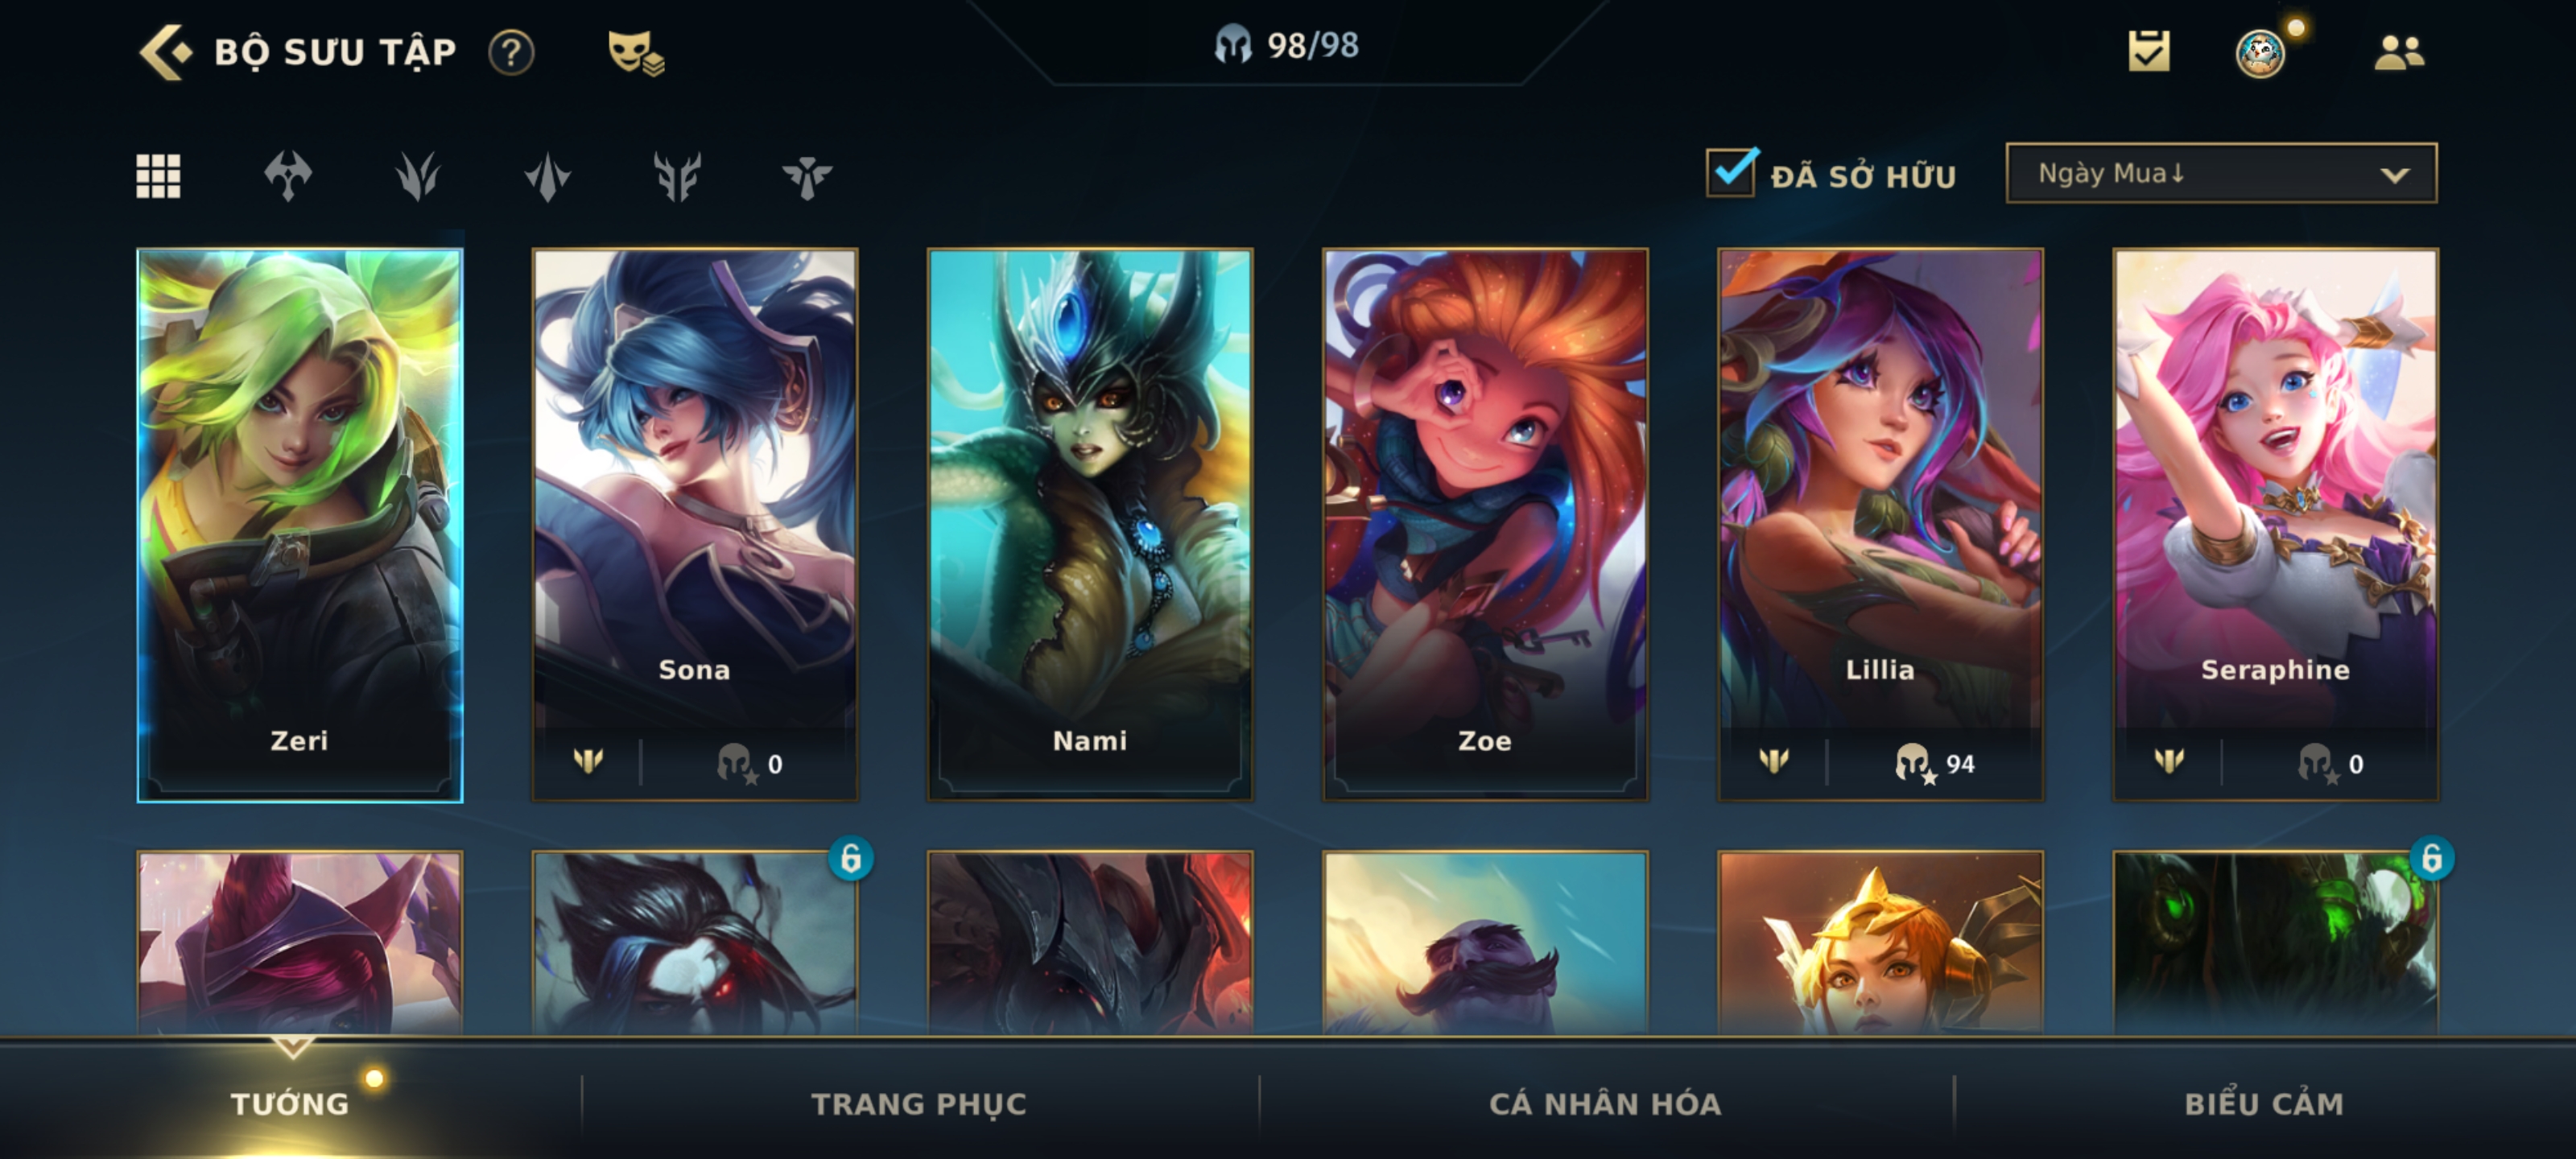Select the Zeri champion card
Image resolution: width=2576 pixels, height=1159 pixels.
click(x=299, y=525)
